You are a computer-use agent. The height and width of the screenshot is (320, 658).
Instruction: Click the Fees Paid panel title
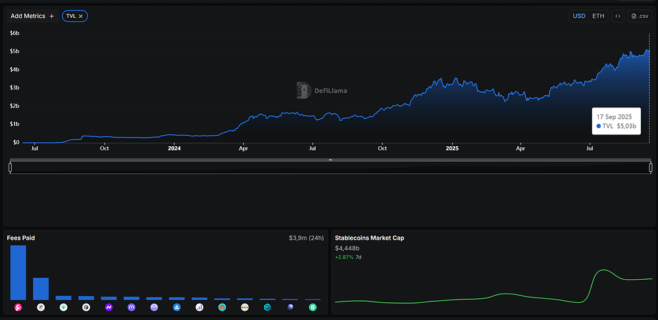pos(20,238)
